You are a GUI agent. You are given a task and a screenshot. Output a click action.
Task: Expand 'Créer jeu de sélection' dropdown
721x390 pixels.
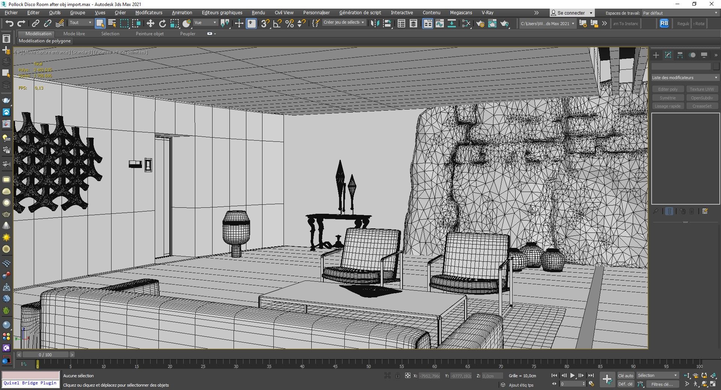click(x=344, y=22)
